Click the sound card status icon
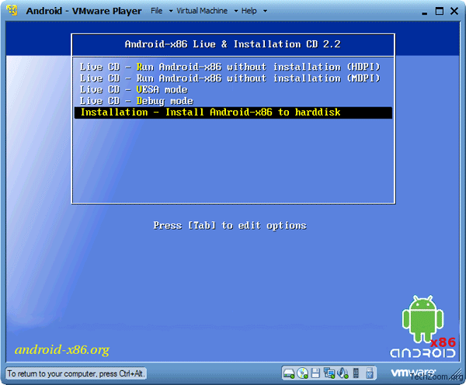Image resolution: width=466 pixels, height=385 pixels. click(x=343, y=373)
